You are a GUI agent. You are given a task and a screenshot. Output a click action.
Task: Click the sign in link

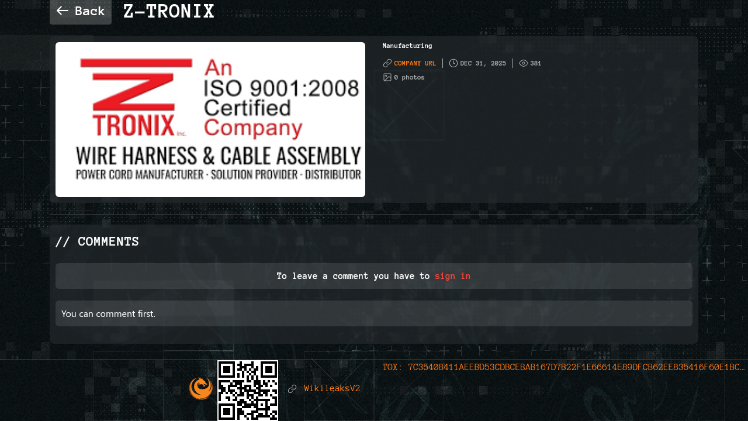click(x=452, y=276)
